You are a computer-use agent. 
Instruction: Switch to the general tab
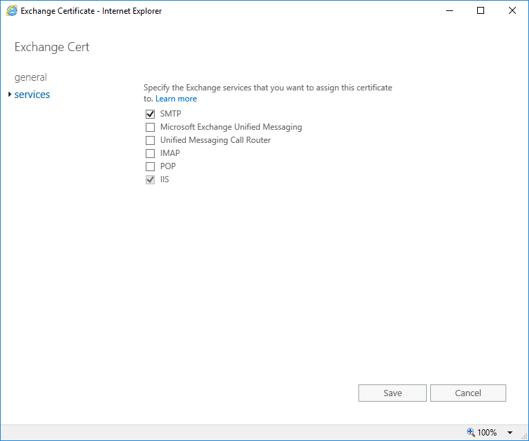click(30, 77)
